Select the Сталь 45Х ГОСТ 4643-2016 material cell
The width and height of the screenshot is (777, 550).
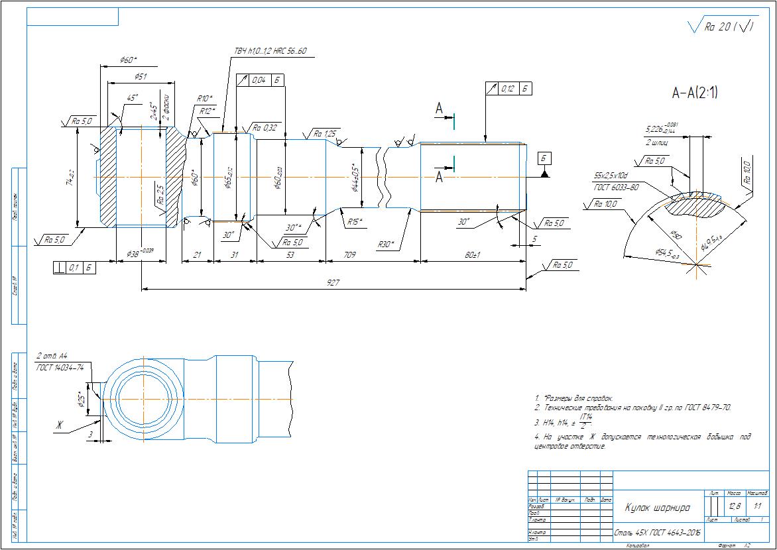[656, 532]
